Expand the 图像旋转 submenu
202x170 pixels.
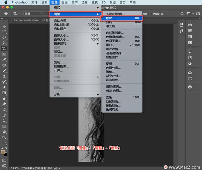point(75,44)
